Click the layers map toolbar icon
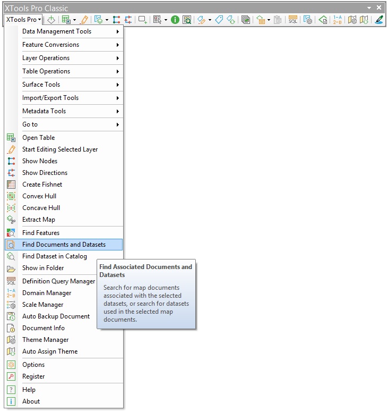Image resolution: width=388 pixels, height=411 pixels. tap(98, 20)
